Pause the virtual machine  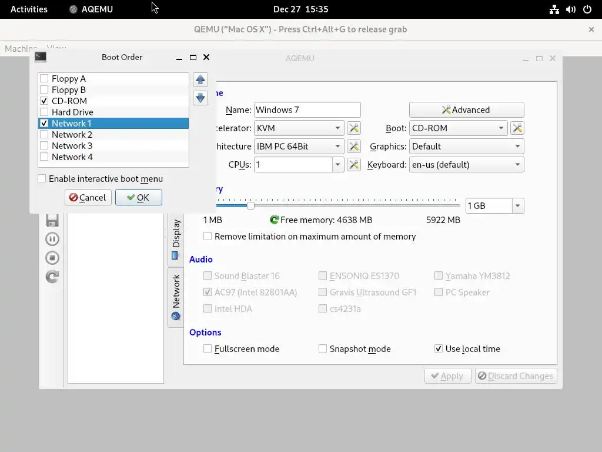point(52,239)
